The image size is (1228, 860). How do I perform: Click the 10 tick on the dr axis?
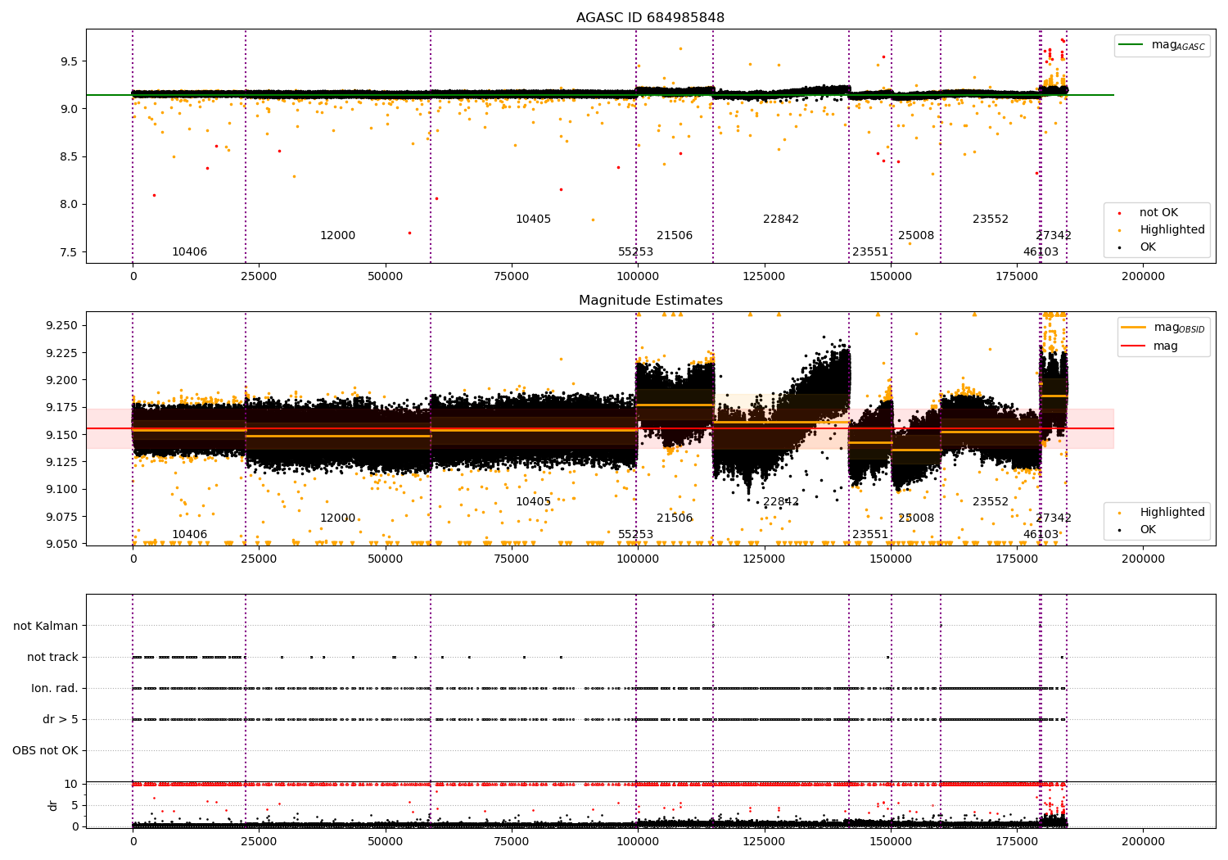(71, 784)
